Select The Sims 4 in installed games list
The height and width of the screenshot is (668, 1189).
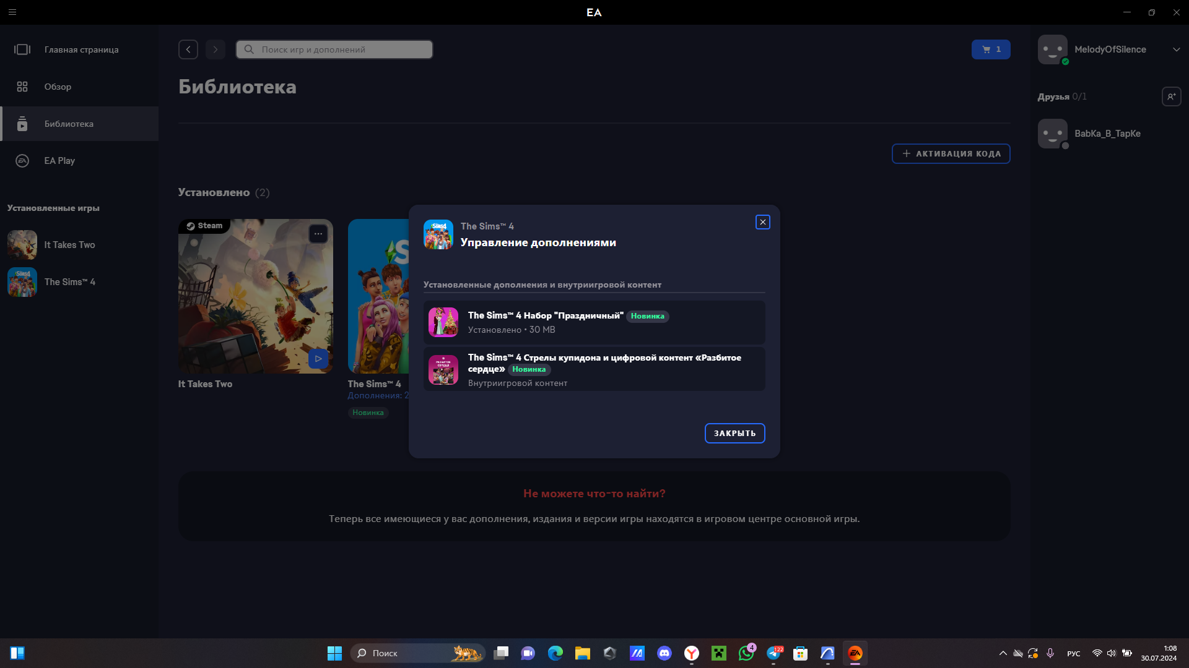(x=79, y=282)
